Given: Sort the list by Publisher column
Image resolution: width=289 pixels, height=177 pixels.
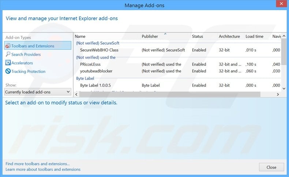Looking at the screenshot, I should pos(150,36).
